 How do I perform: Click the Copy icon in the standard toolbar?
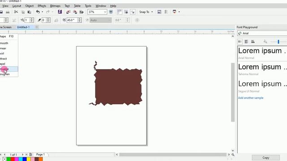tap(23, 12)
